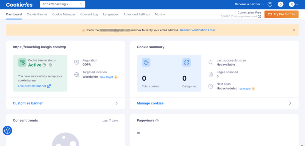Click the help icon next to Active
The height and width of the screenshot is (146, 305).
(x=44, y=65)
